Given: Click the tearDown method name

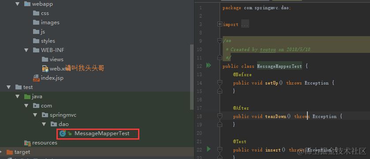Looking at the screenshot, I should (276, 116).
